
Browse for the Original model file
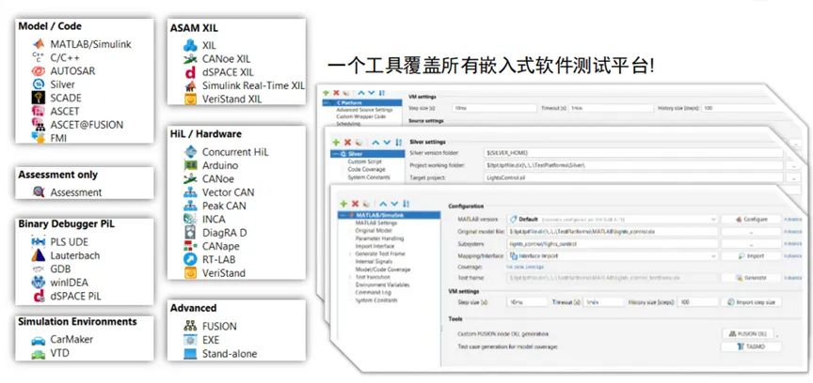[751, 232]
